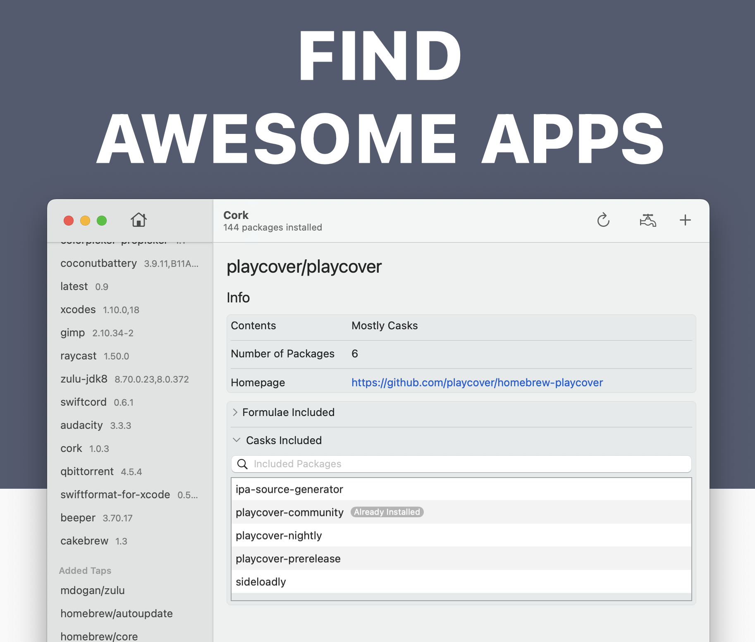Collapse the Casks Included section
The width and height of the screenshot is (755, 642).
237,440
